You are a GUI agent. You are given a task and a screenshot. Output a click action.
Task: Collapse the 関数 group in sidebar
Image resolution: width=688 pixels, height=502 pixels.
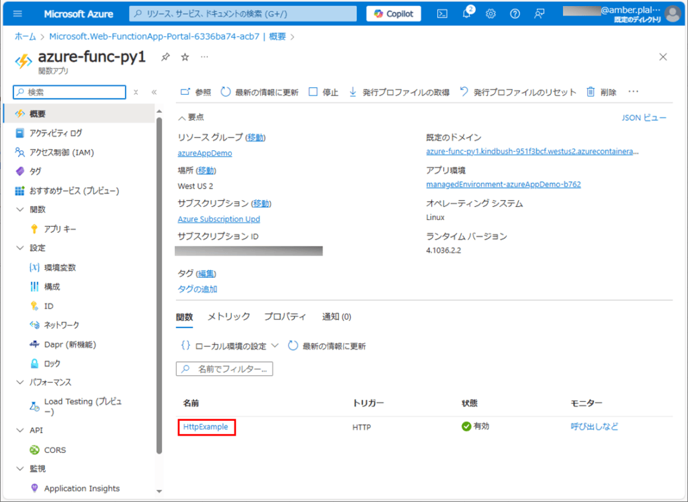coord(19,209)
